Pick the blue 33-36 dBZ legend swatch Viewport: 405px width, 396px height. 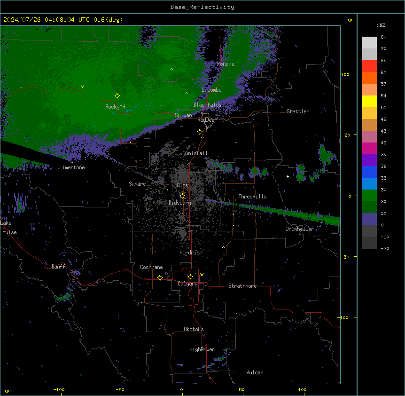coord(369,172)
